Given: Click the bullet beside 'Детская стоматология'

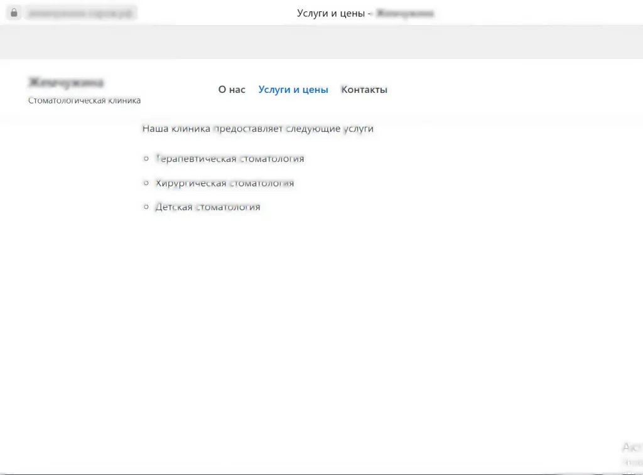Looking at the screenshot, I should (146, 207).
